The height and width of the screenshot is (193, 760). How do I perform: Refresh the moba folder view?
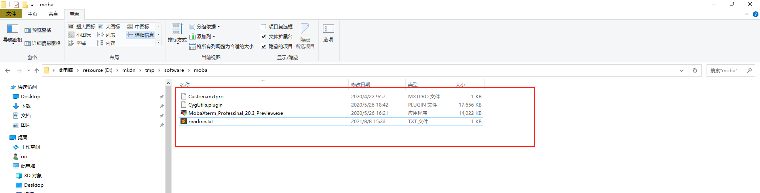(x=695, y=70)
